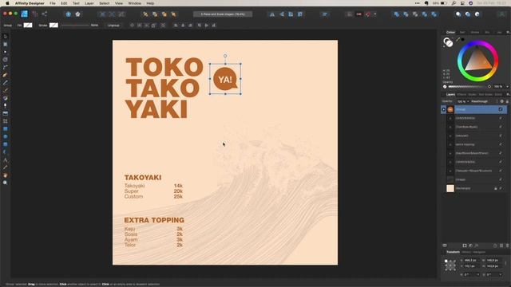The width and height of the screenshot is (511, 287).
Task: Select the Ellipse shape tool
Action: [6, 136]
